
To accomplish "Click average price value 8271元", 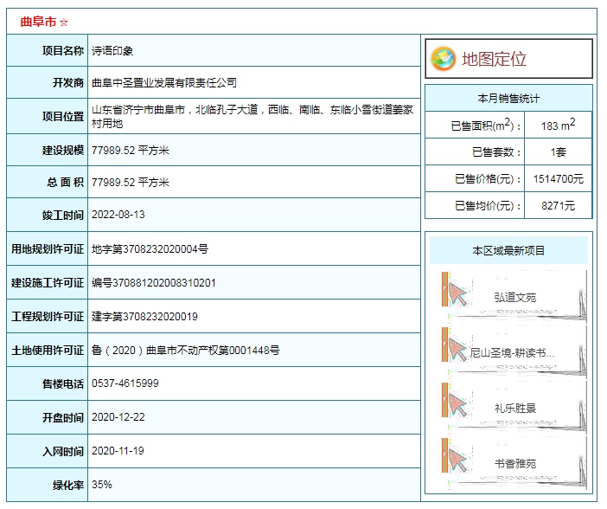I will pos(558,205).
